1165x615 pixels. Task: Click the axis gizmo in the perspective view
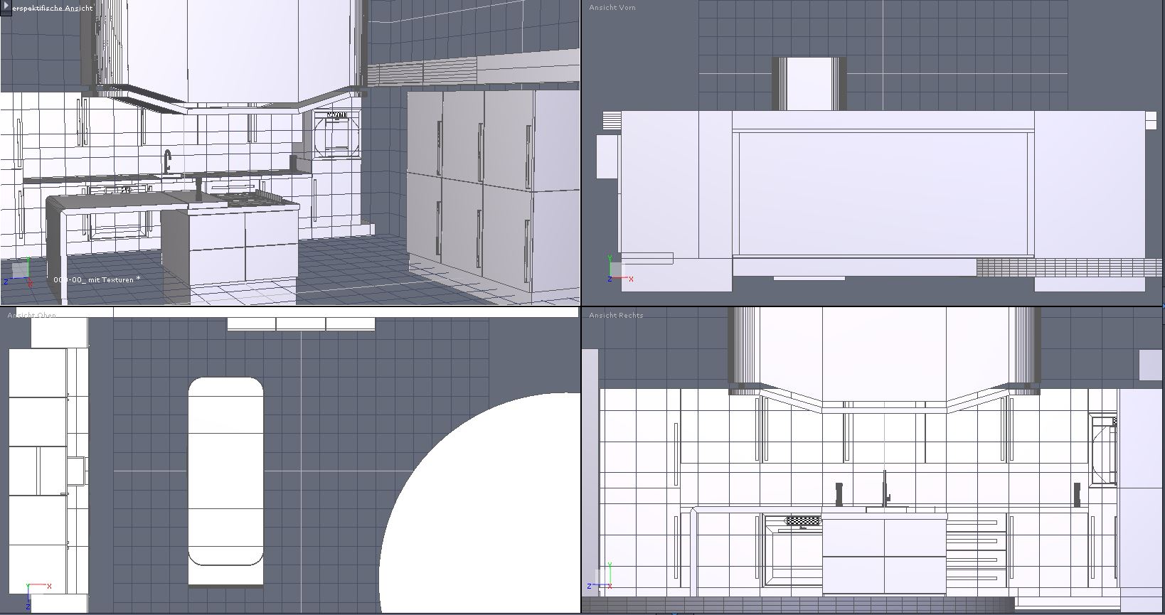click(18, 271)
